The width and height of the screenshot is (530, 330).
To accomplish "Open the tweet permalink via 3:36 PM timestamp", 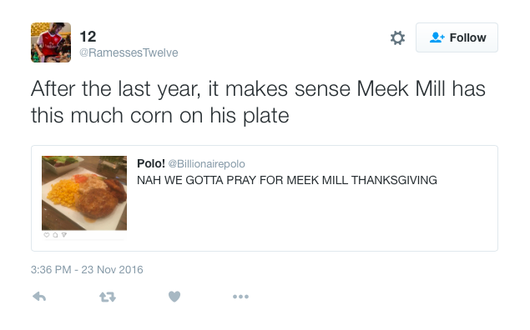I will [x=87, y=270].
